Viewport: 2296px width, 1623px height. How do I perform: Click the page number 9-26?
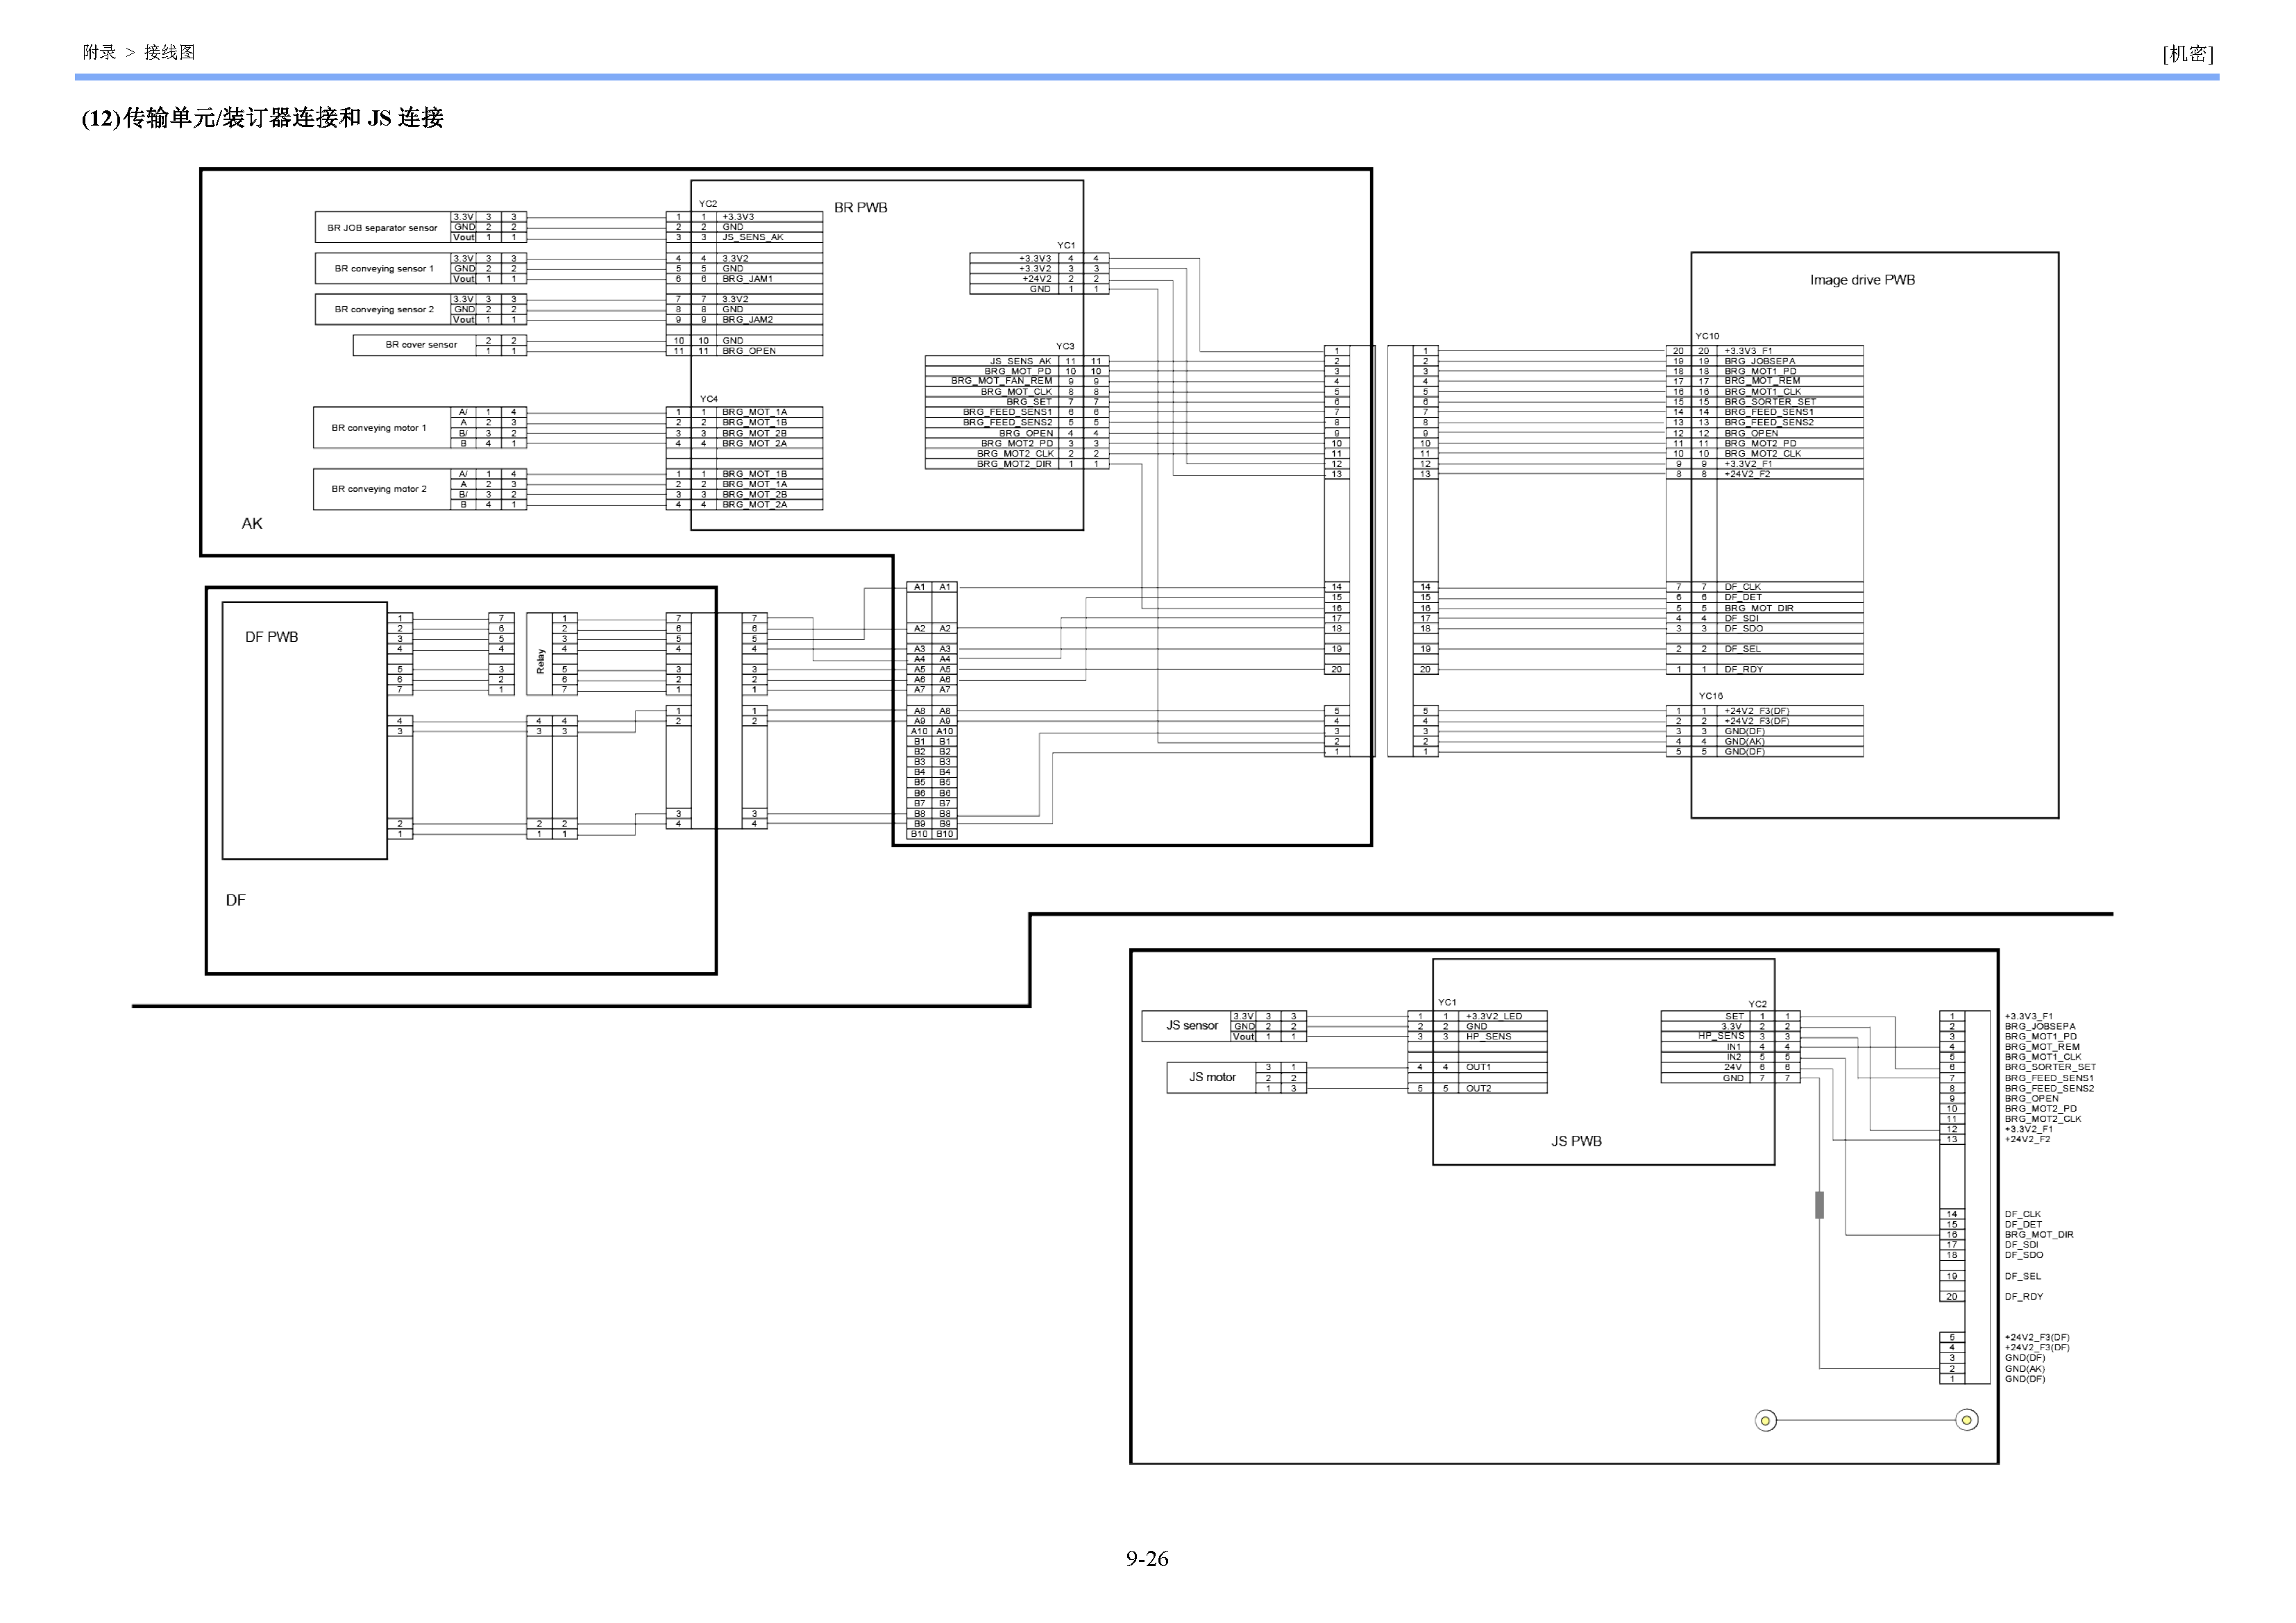1147,1559
